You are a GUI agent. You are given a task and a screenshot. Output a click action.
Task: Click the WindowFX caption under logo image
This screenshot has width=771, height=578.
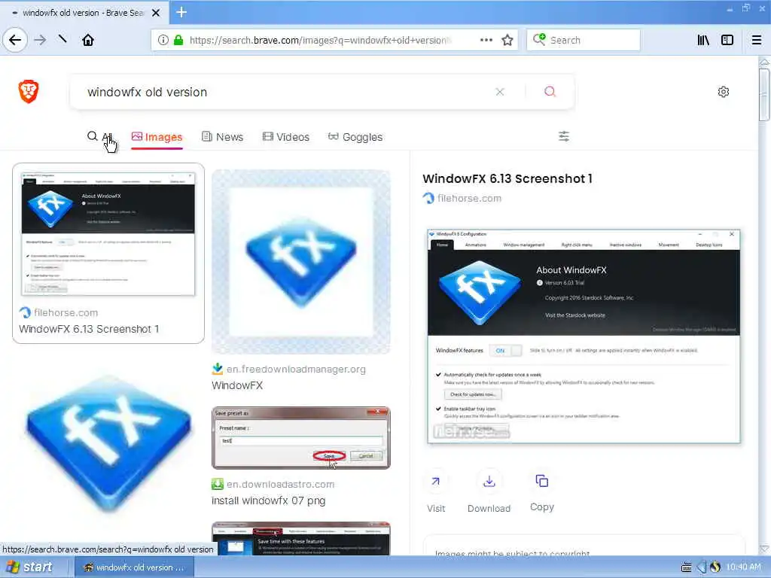(x=237, y=385)
